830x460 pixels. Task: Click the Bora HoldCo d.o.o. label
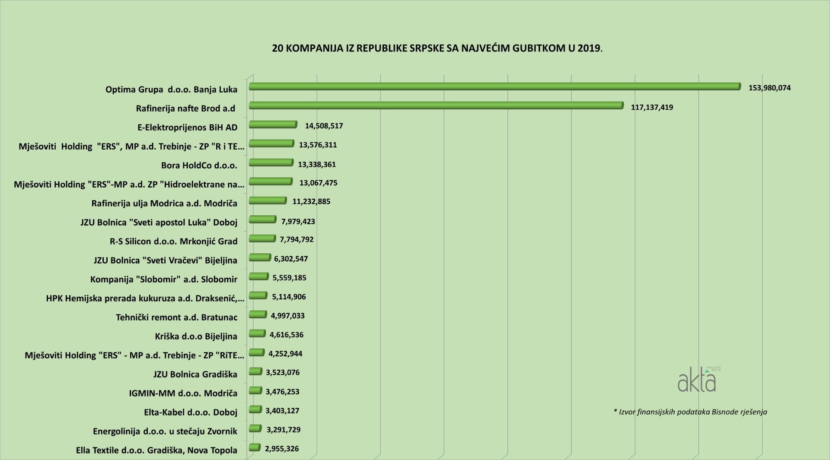point(199,165)
